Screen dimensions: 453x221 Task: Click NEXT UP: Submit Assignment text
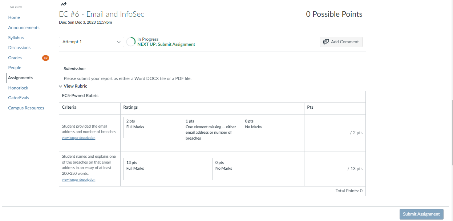click(166, 44)
